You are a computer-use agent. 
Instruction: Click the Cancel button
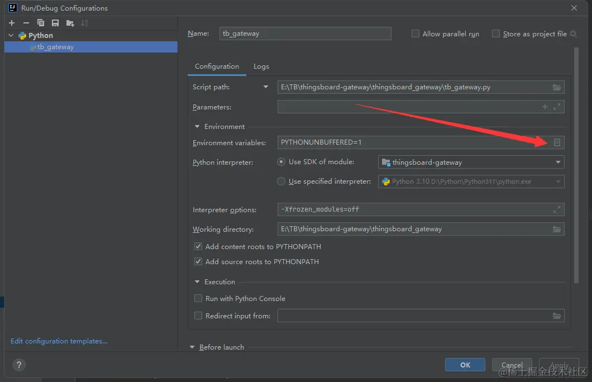[512, 365]
